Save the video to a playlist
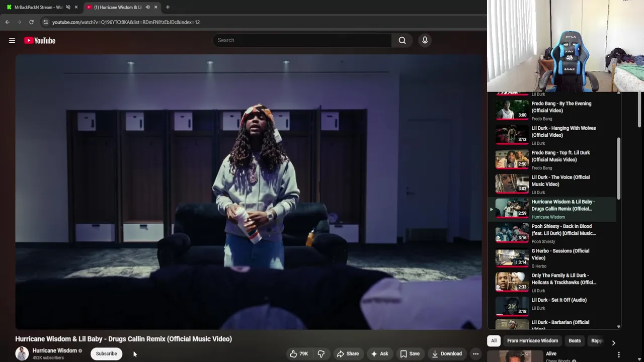Image resolution: width=644 pixels, height=362 pixels. (x=410, y=353)
